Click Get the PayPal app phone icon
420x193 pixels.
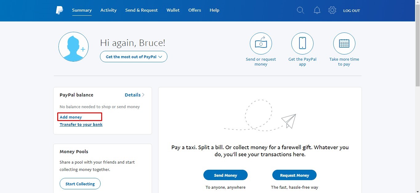point(302,44)
